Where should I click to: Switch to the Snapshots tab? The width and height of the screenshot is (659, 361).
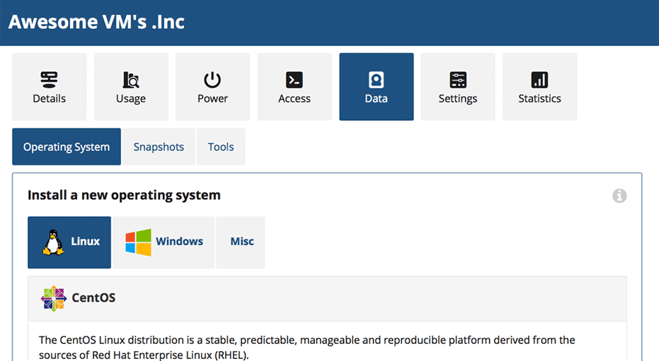pyautogui.click(x=159, y=147)
